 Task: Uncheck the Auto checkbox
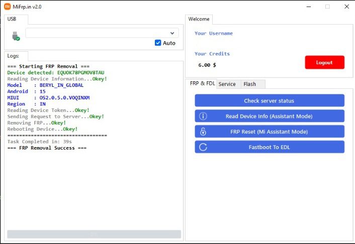tap(158, 43)
